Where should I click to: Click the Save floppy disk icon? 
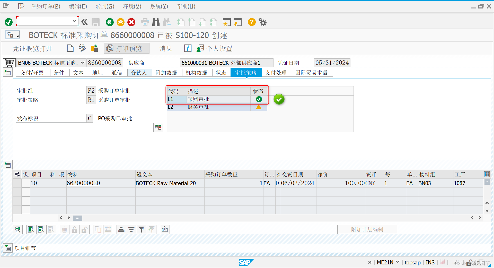[x=96, y=22]
